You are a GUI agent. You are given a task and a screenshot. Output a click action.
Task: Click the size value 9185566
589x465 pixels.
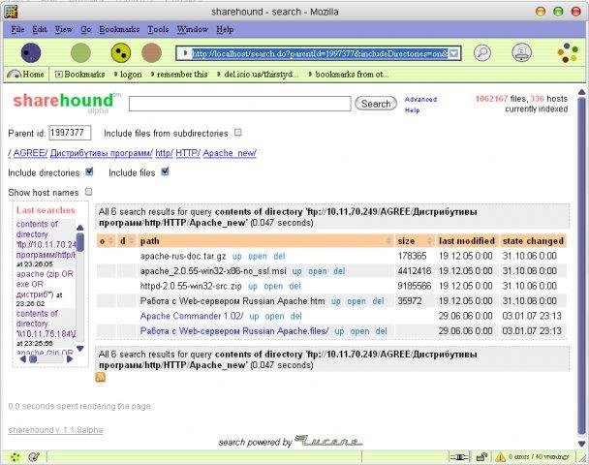pos(414,287)
